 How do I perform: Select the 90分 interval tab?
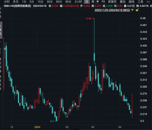pos(68,2)
